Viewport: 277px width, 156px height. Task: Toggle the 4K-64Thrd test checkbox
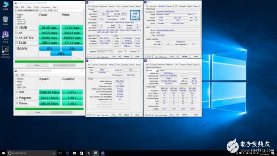(x=17, y=38)
